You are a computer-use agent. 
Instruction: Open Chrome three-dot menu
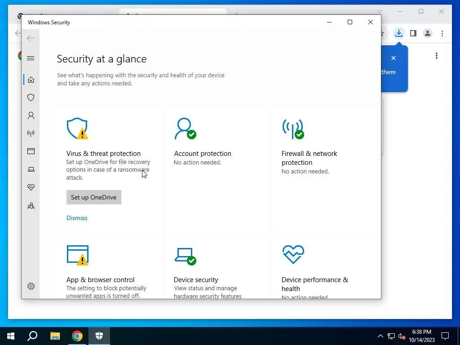tap(442, 33)
